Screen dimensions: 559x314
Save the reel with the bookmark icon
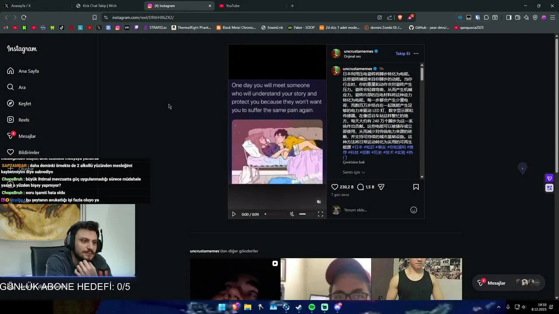(x=416, y=187)
